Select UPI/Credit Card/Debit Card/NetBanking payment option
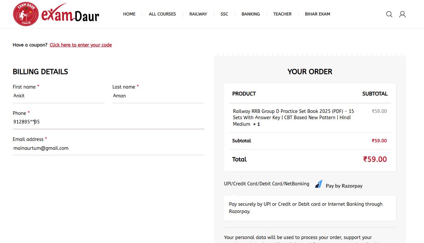The height and width of the screenshot is (243, 424). 266,184
